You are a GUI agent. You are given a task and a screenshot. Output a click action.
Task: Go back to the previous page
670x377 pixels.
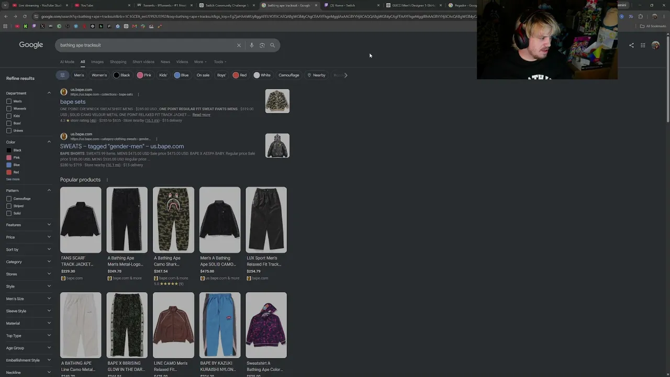[6, 16]
